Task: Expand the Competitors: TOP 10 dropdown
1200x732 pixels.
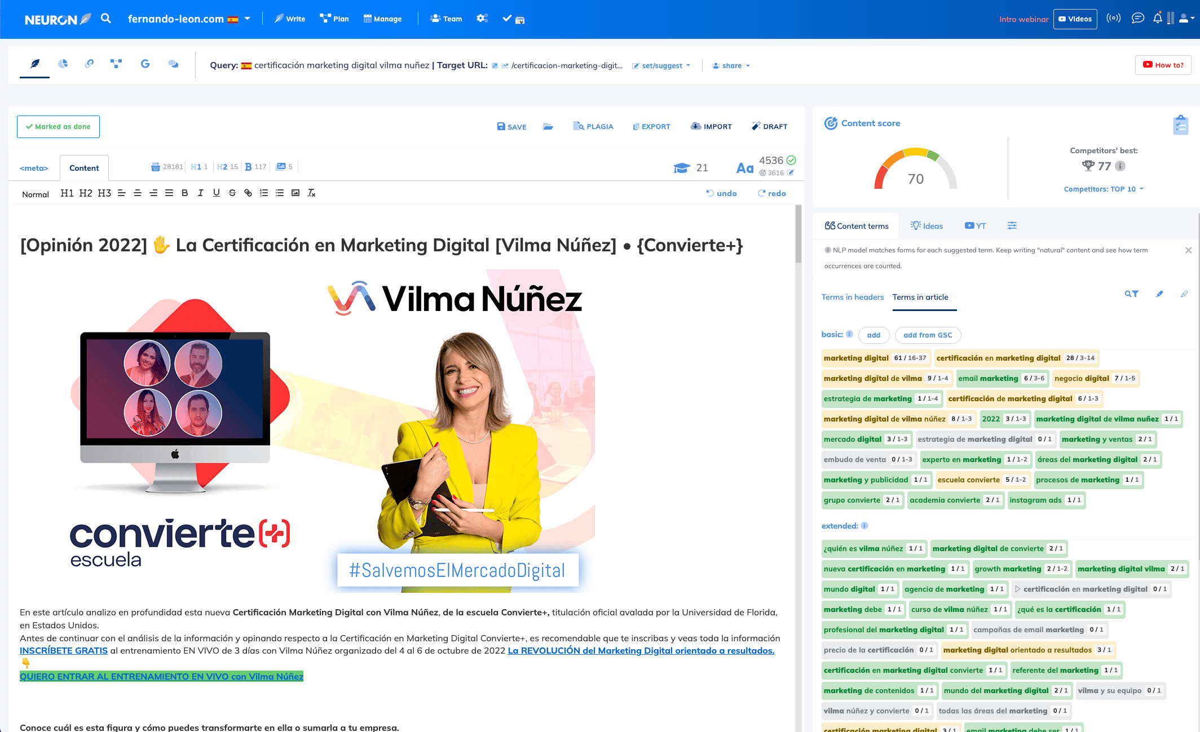Action: pyautogui.click(x=1104, y=189)
